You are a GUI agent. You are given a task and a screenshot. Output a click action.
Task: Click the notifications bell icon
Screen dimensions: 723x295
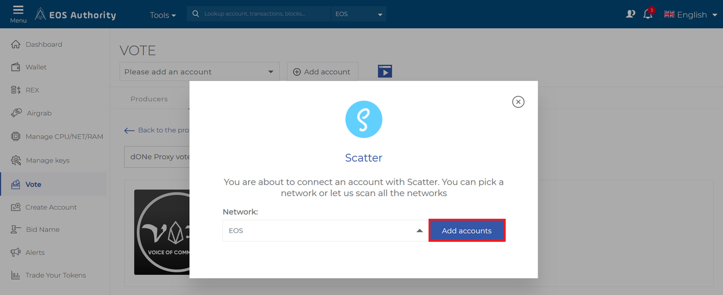tap(648, 14)
